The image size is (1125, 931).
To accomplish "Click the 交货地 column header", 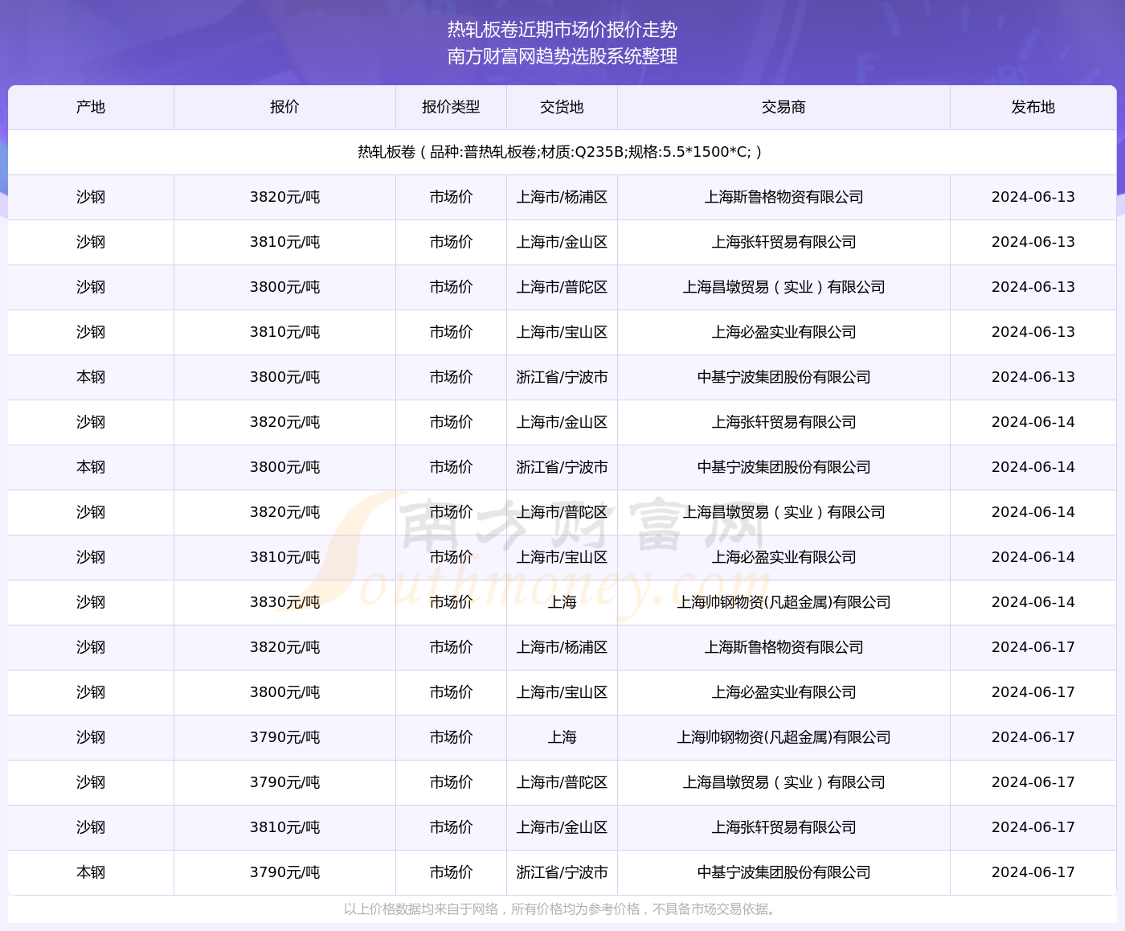I will point(562,107).
